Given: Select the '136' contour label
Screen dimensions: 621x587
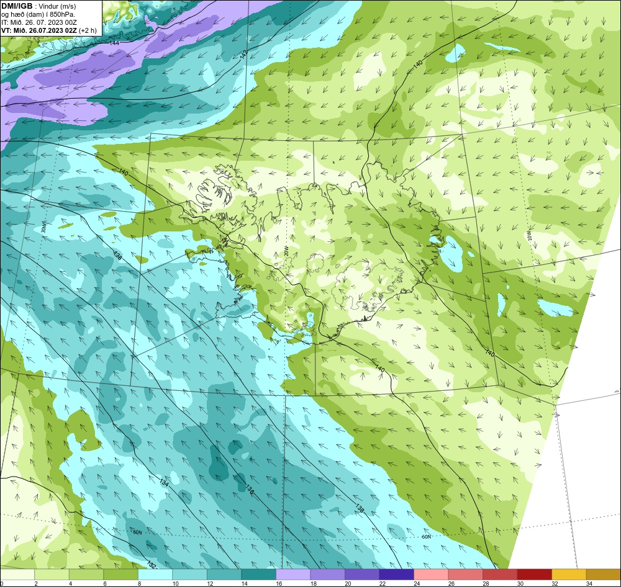Looking at the screenshot, I should coord(250,489).
